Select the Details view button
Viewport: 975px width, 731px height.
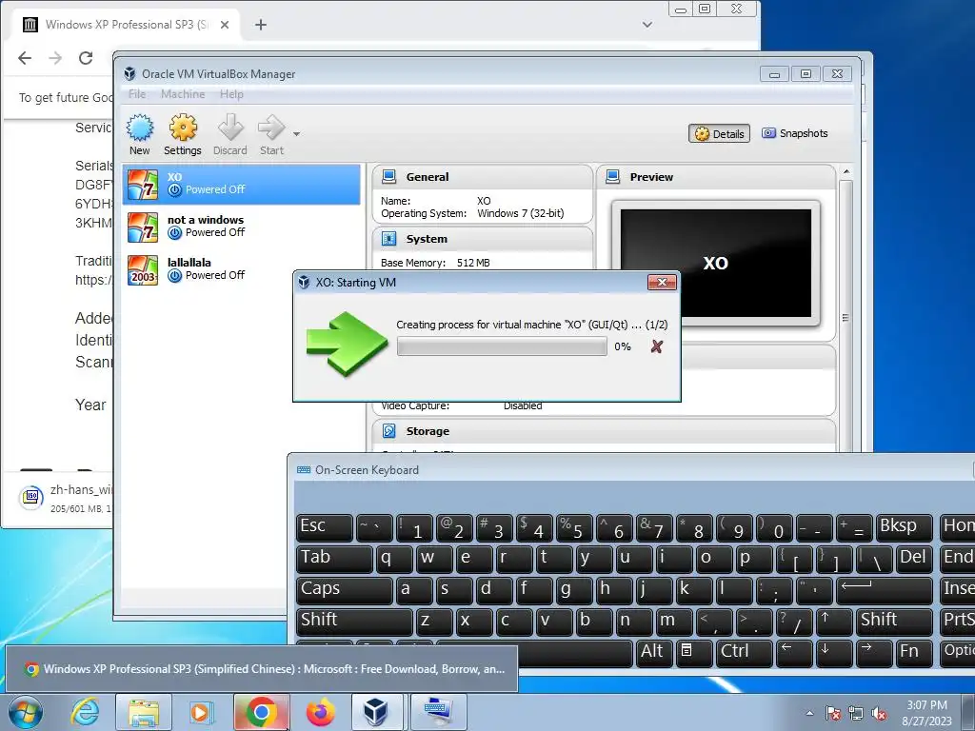(720, 133)
